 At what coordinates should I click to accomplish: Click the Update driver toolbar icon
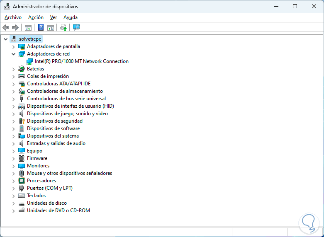click(63, 27)
